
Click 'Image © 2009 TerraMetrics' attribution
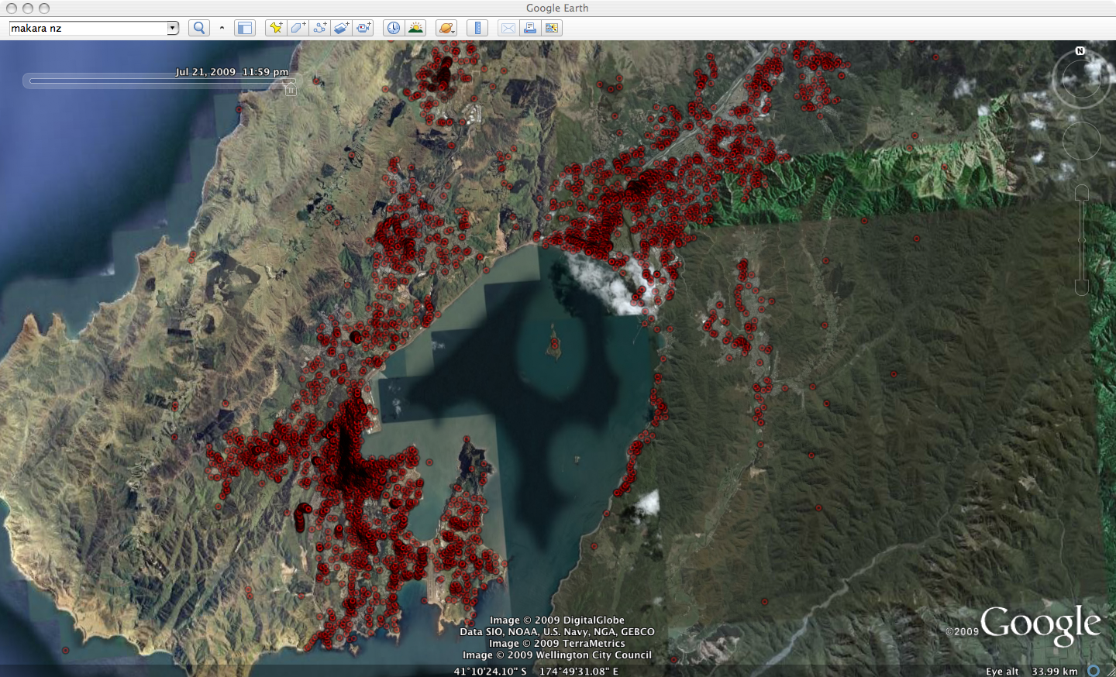(x=556, y=643)
